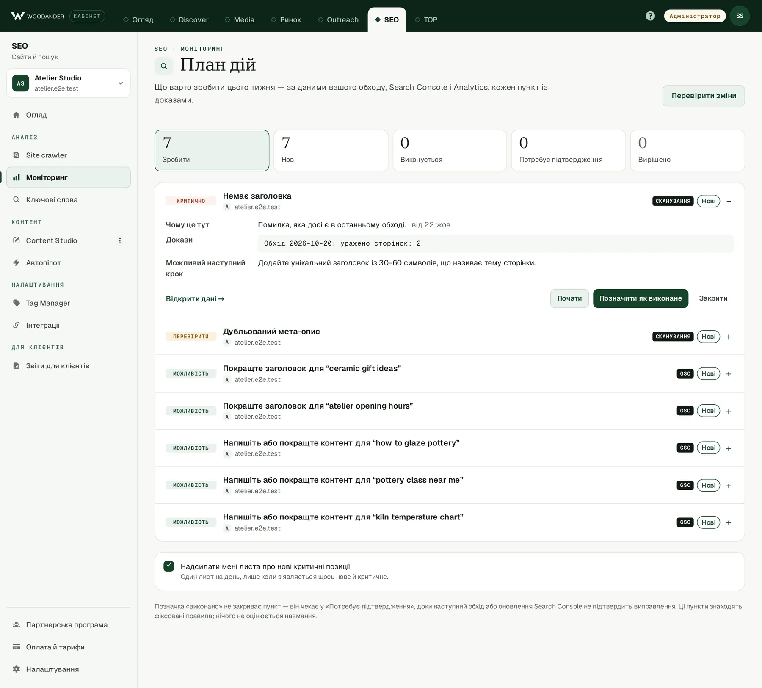The height and width of the screenshot is (688, 762).
Task: Open the SS user avatar menu
Action: tap(740, 16)
